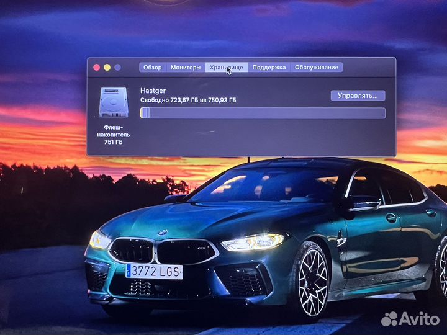Click the BMW emblem on car hood

pyautogui.click(x=163, y=233)
